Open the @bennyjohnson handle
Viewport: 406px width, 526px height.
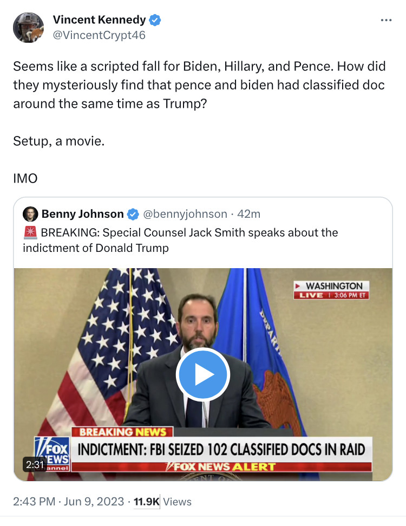tap(185, 214)
